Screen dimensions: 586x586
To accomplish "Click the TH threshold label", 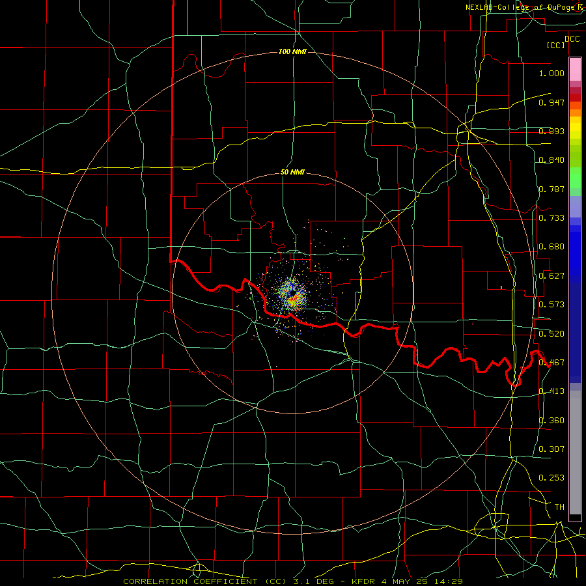I will (x=559, y=507).
